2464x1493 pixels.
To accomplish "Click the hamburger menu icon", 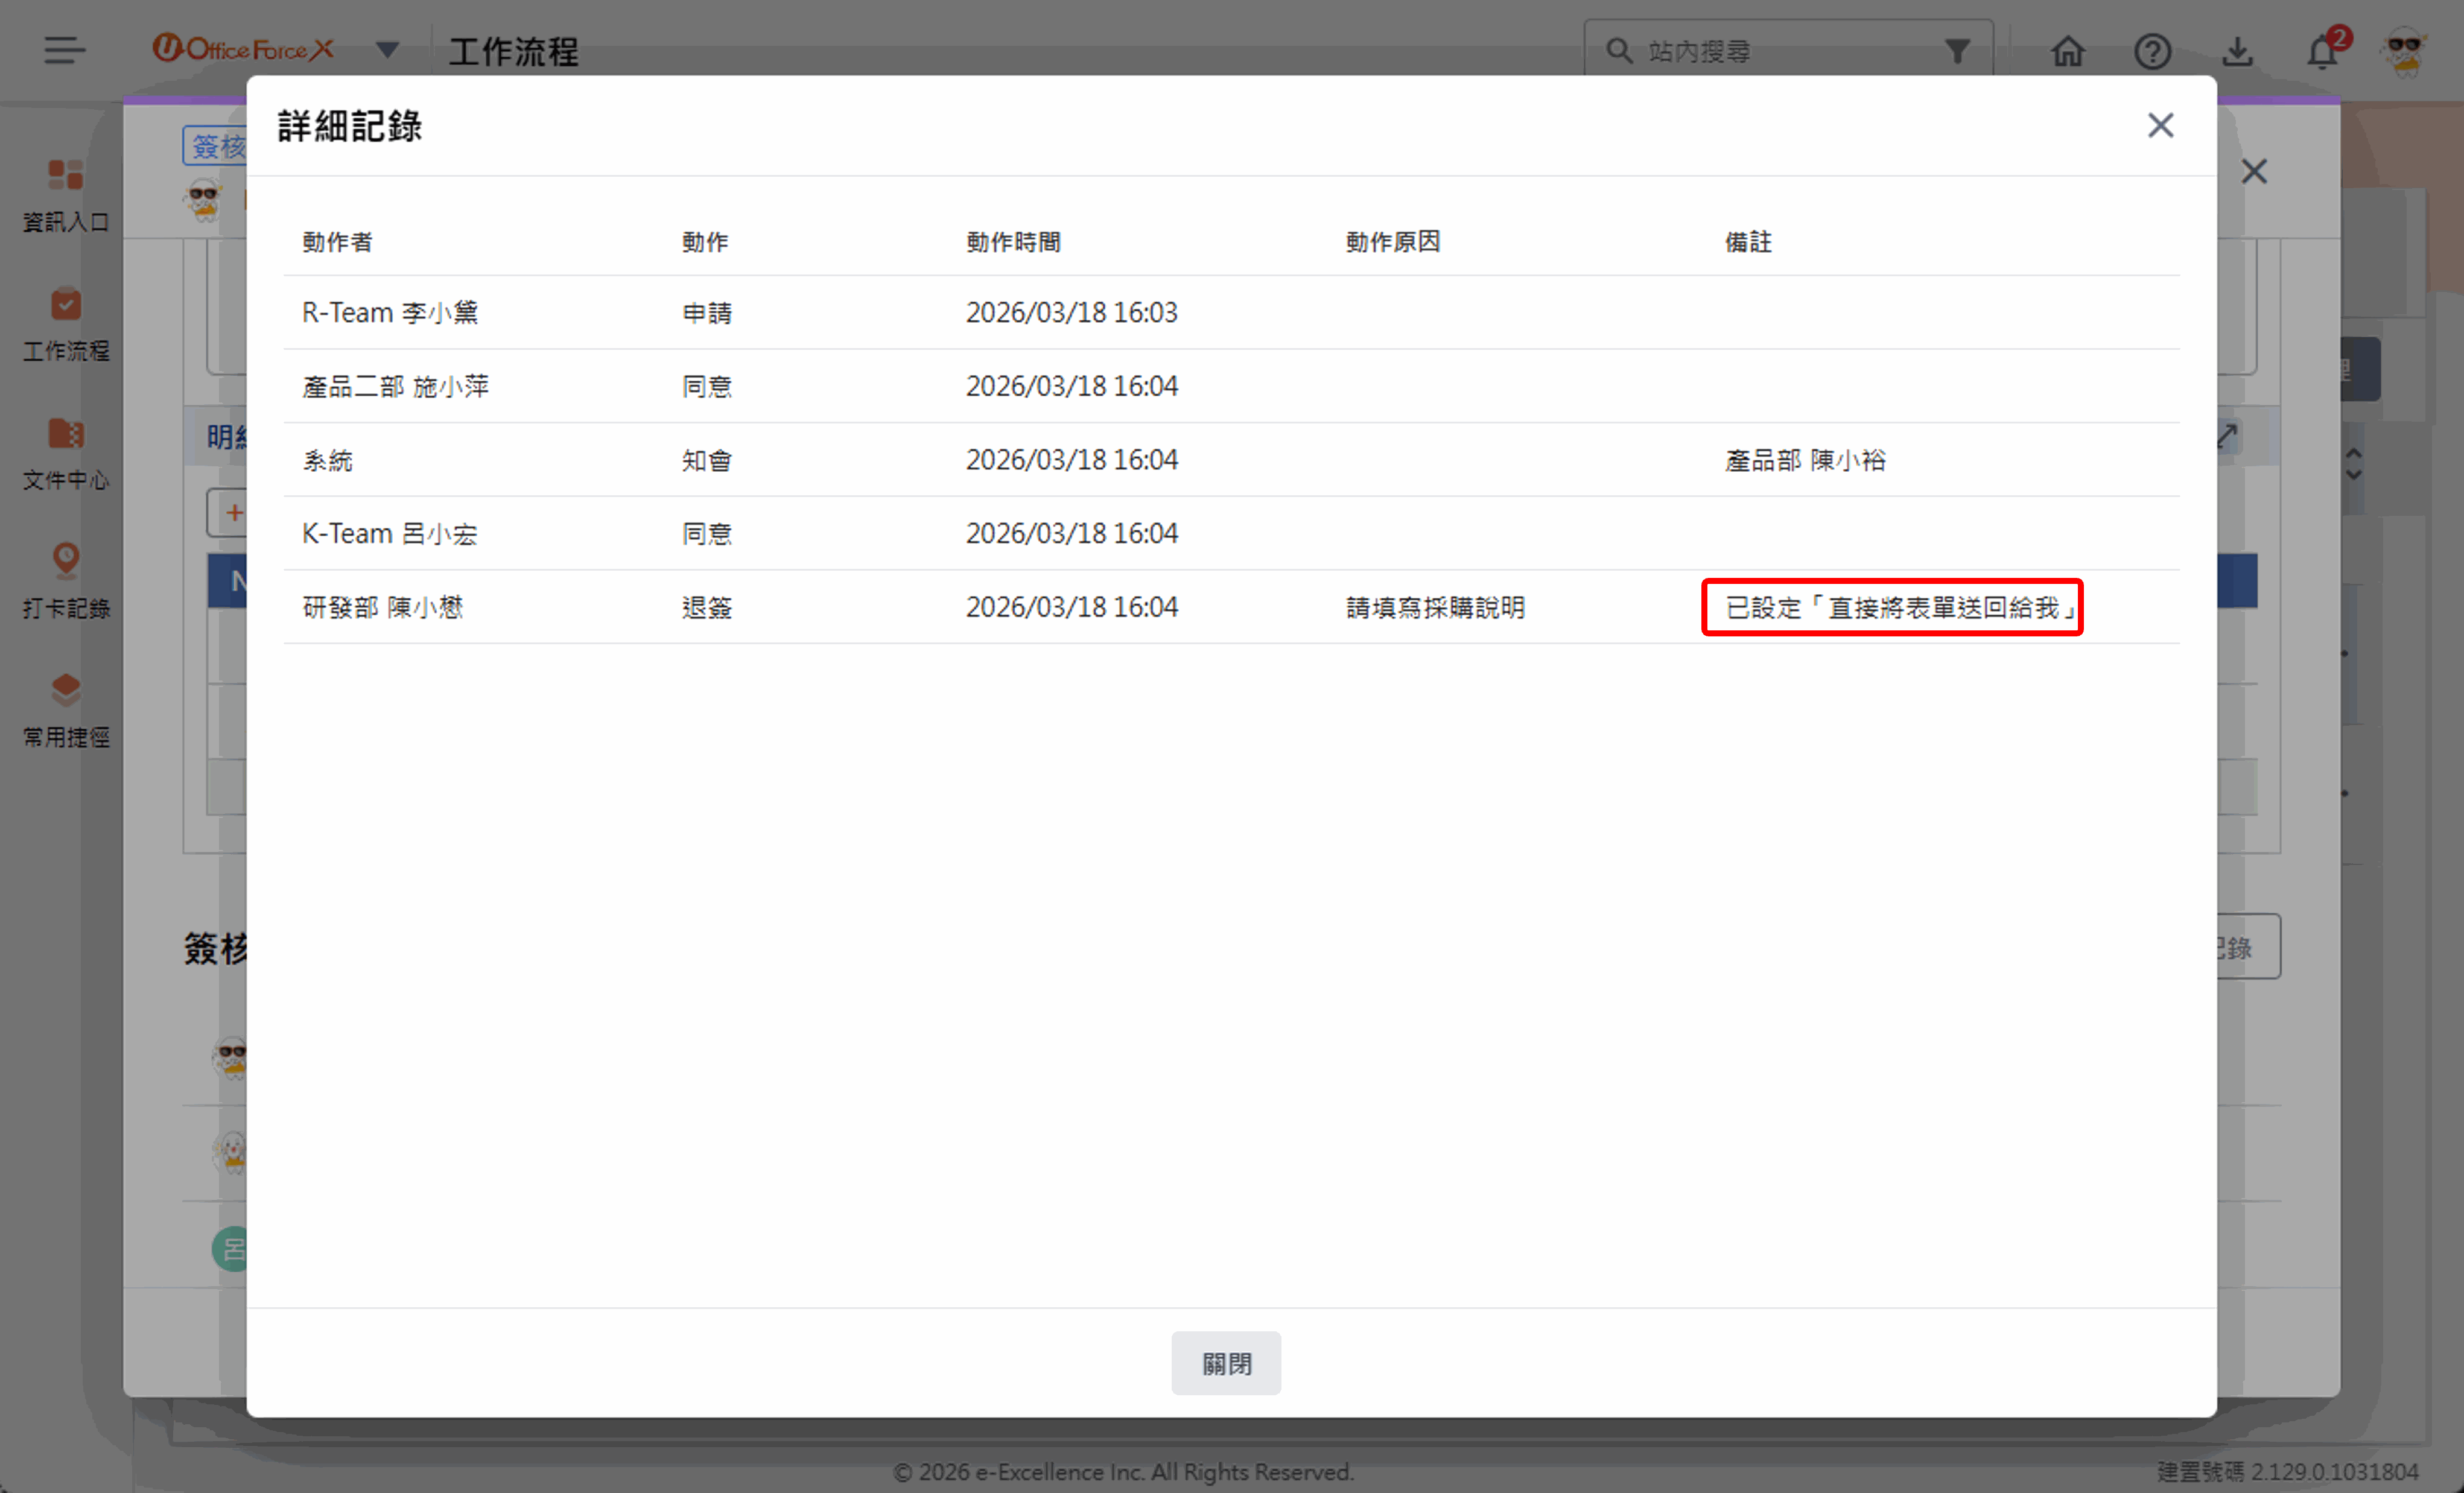I will (x=64, y=50).
